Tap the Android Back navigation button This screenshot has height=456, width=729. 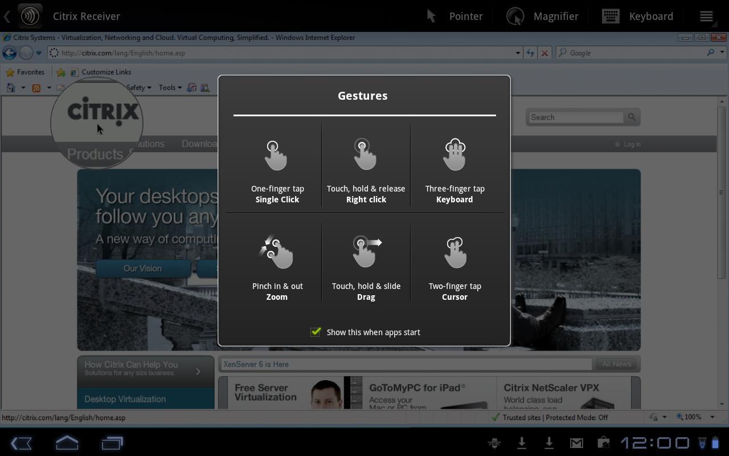point(21,443)
